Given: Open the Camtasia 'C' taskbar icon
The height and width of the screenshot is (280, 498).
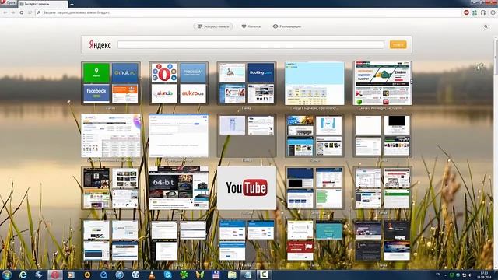Looking at the screenshot, I should click(x=264, y=275).
